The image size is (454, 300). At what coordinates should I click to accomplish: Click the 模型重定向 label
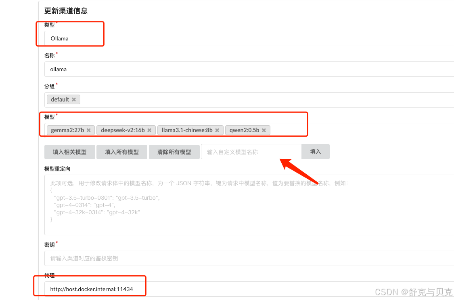coord(57,169)
